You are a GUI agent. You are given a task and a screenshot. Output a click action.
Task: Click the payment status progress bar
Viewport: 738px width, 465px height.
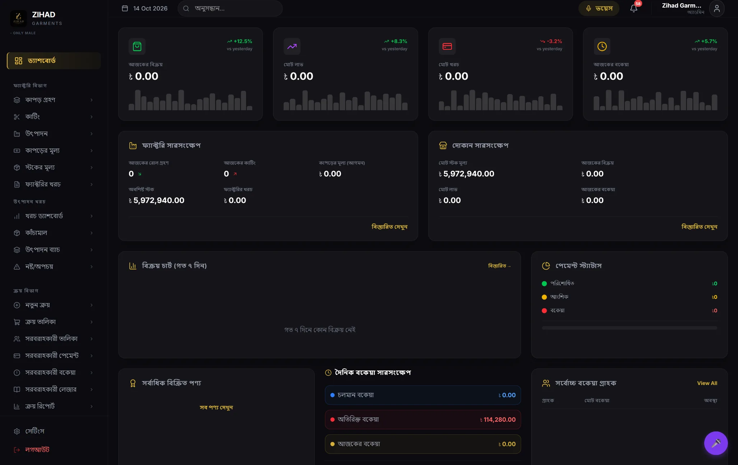pos(629,328)
